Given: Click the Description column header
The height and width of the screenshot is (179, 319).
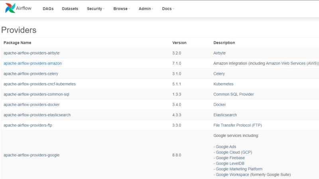Looking at the screenshot, I should (224, 43).
